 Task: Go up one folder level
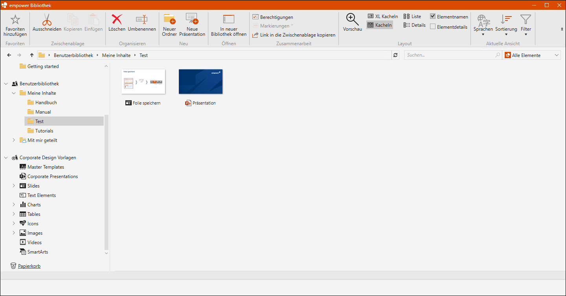coord(32,55)
